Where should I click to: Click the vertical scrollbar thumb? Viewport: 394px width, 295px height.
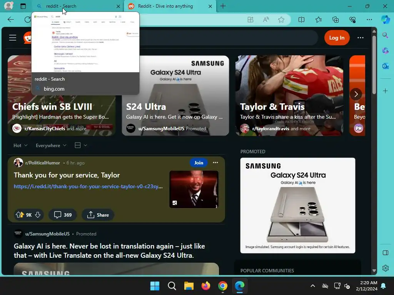(x=374, y=65)
